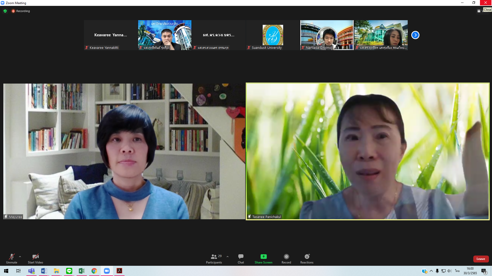Select Nartlada Onvimol video thumbnail
Image resolution: width=492 pixels, height=276 pixels.
point(327,35)
